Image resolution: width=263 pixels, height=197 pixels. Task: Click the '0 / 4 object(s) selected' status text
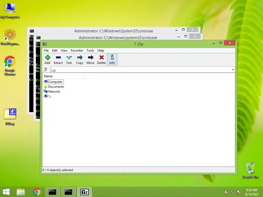pos(58,170)
